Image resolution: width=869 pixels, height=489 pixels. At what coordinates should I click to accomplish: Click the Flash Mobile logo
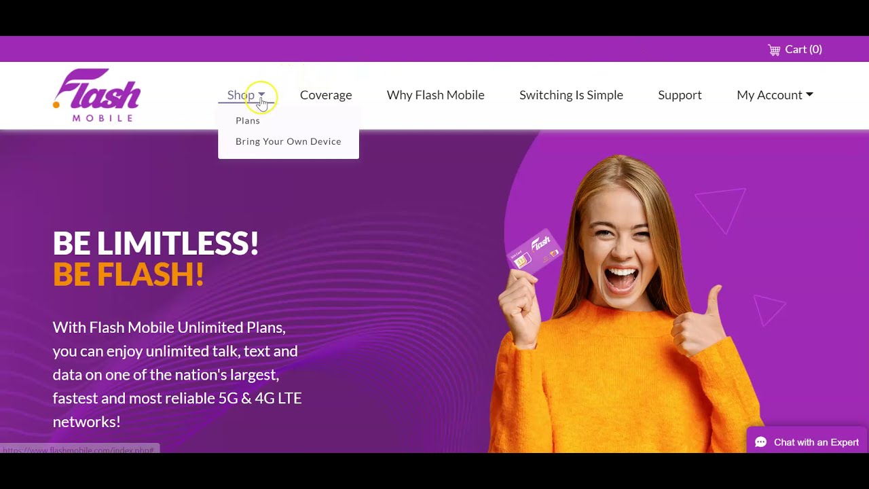96,95
